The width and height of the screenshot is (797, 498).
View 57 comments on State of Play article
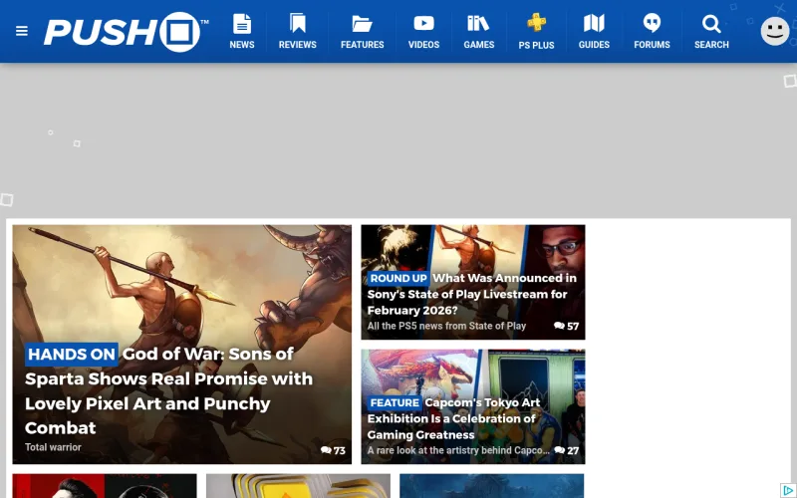tap(566, 327)
